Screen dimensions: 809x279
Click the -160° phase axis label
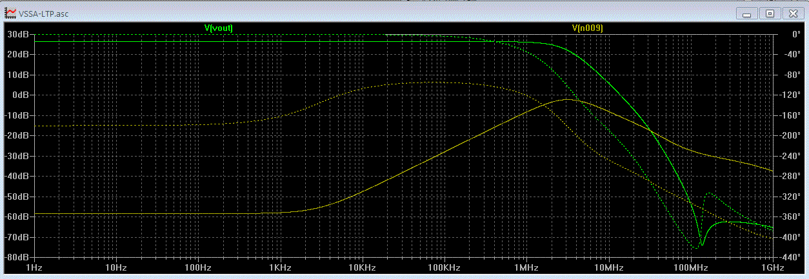790,115
